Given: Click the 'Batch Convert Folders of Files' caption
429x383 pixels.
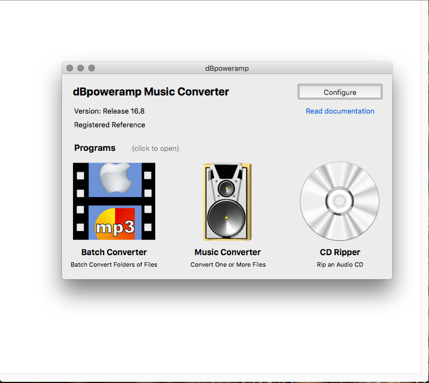Looking at the screenshot, I should (x=114, y=265).
